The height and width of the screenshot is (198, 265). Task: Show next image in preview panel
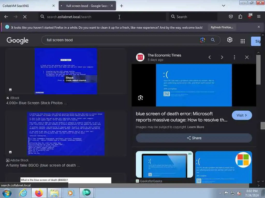coord(222,57)
